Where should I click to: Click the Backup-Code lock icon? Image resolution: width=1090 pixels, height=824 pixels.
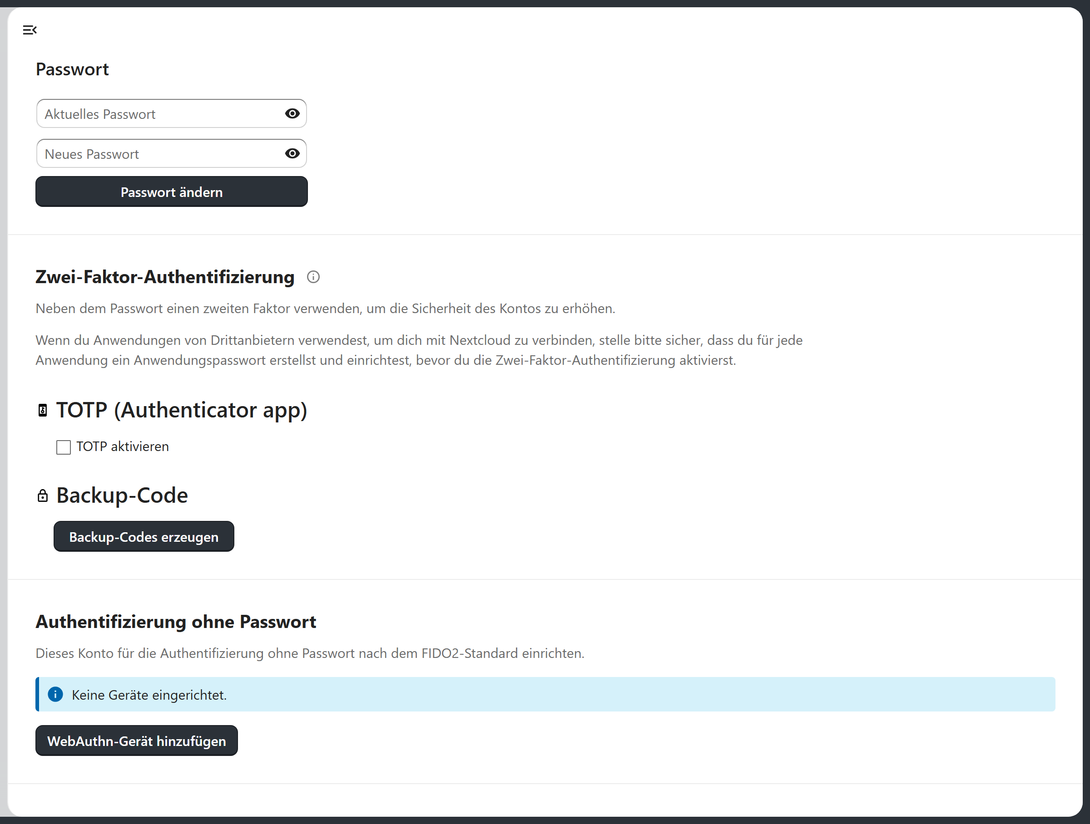(x=43, y=495)
